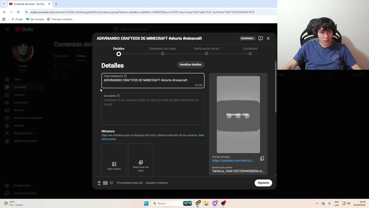Image resolution: width=369 pixels, height=208 pixels.
Task: Jump to the Visibilidad step
Action: tap(250, 51)
